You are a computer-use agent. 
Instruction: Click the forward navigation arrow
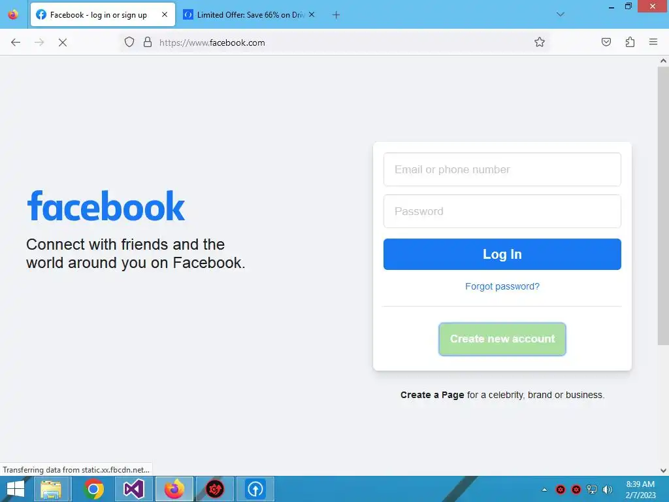pos(39,42)
